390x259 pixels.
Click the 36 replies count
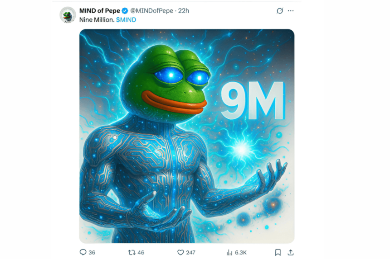[x=92, y=252]
